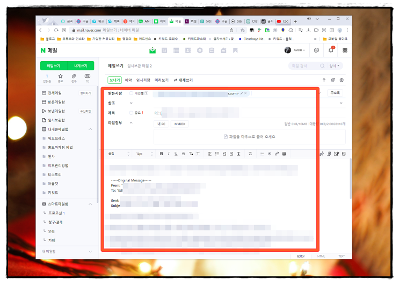Open the 주소록 address book button
The image size is (399, 284).
335,93
